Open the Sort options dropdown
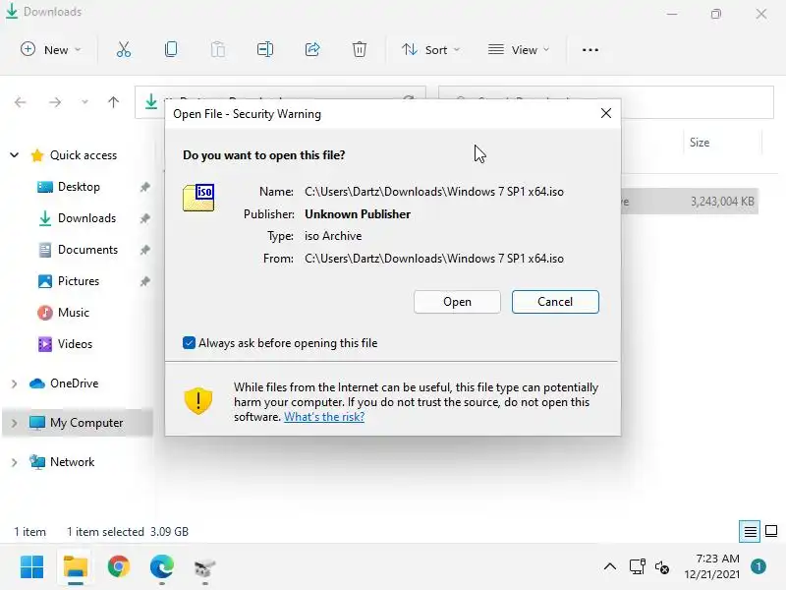Screen dimensions: 786x590 [x=430, y=50]
